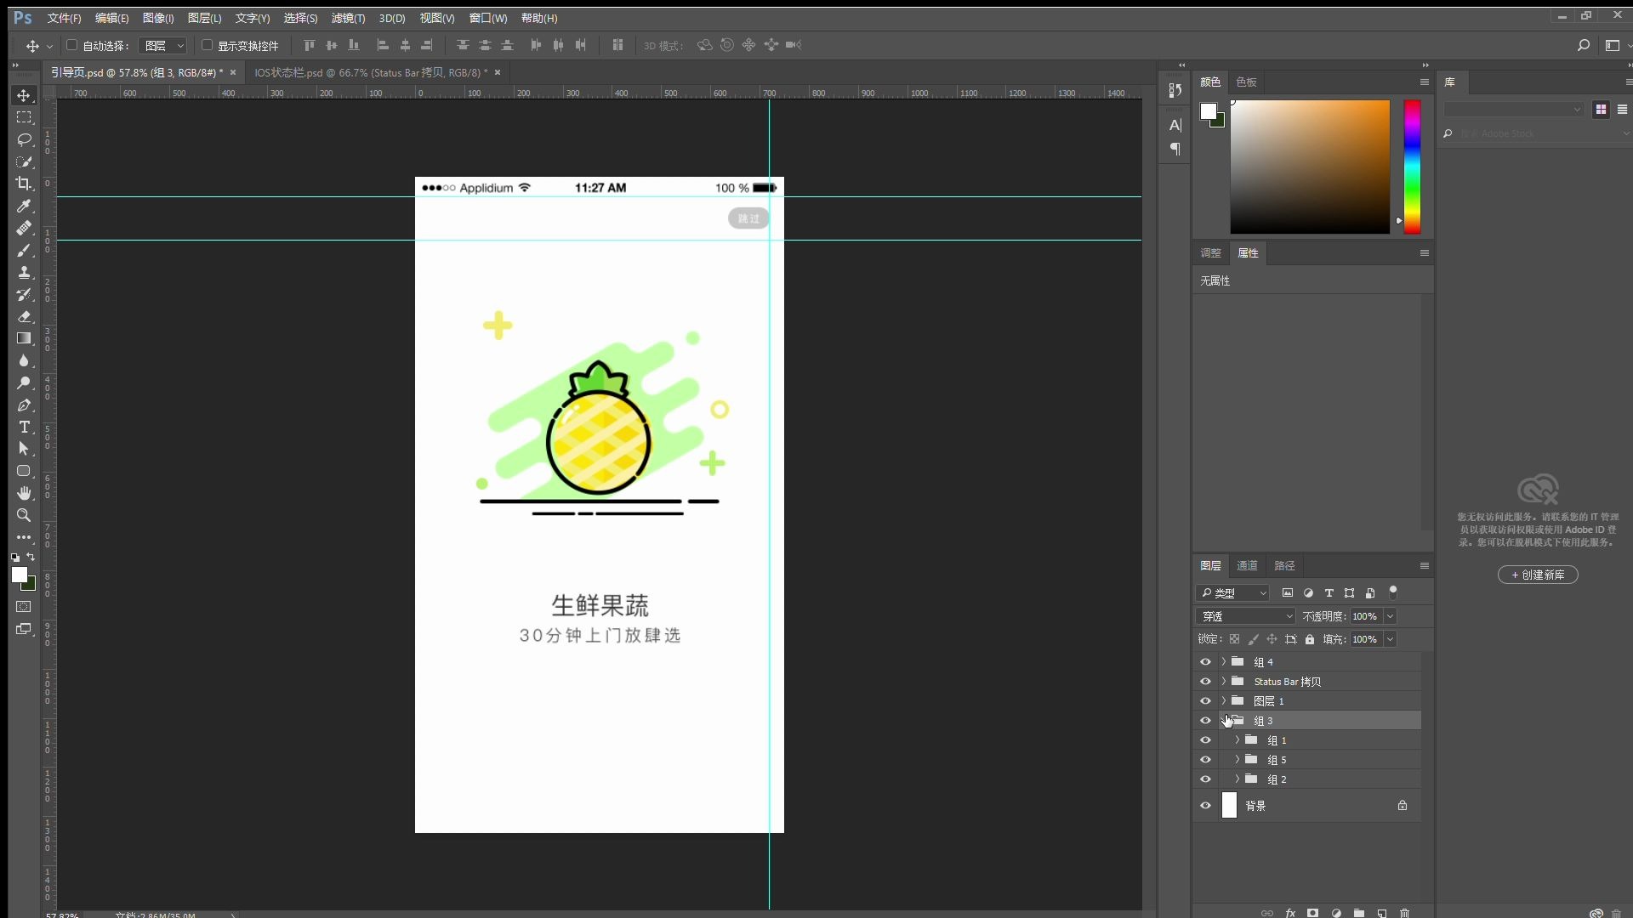Open the 填充 fill dropdown arrow
The height and width of the screenshot is (918, 1633).
1390,639
